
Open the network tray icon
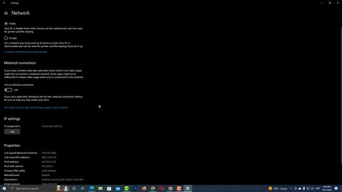coord(308,188)
